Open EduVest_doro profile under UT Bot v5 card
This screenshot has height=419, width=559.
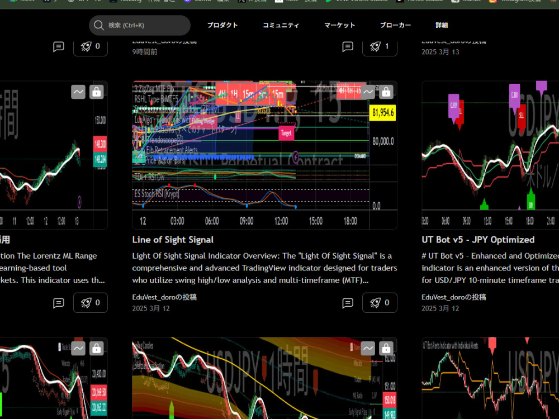454,297
